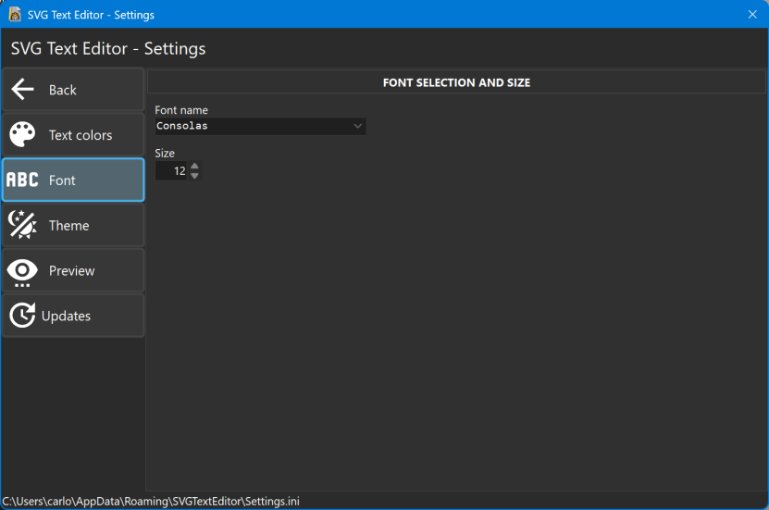The height and width of the screenshot is (510, 769).
Task: Click the moon and sun Theme icon
Action: coord(22,225)
